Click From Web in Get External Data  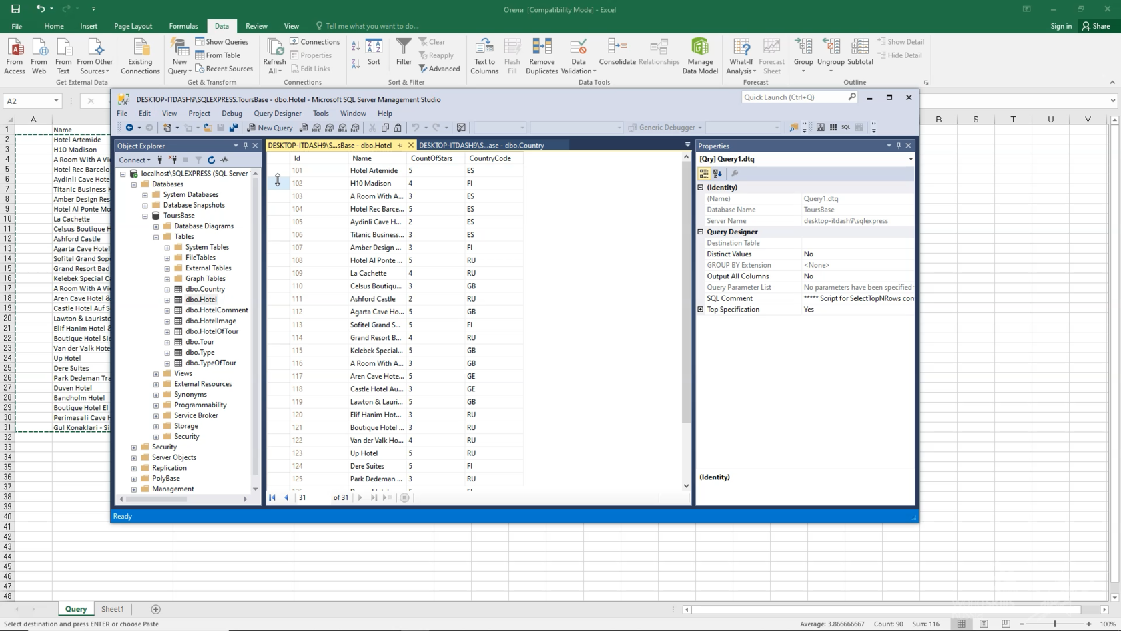point(39,56)
